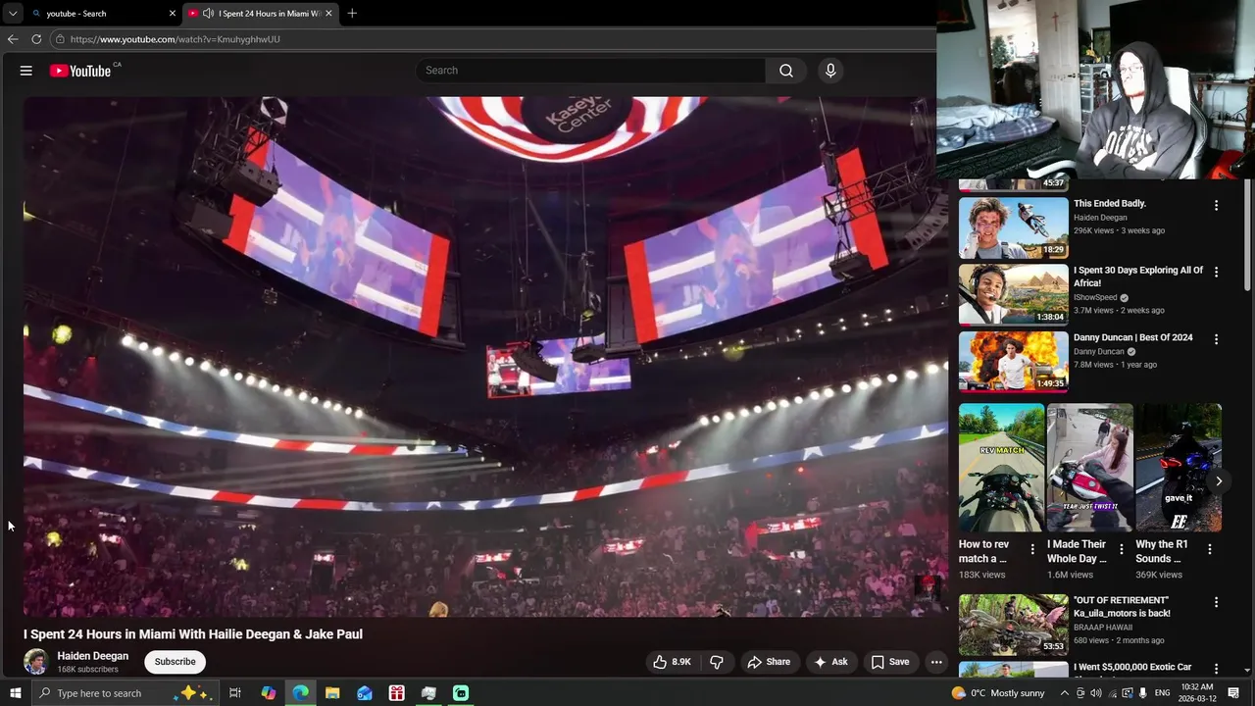
Task: Like the video showing 8.9K likes
Action: click(673, 662)
